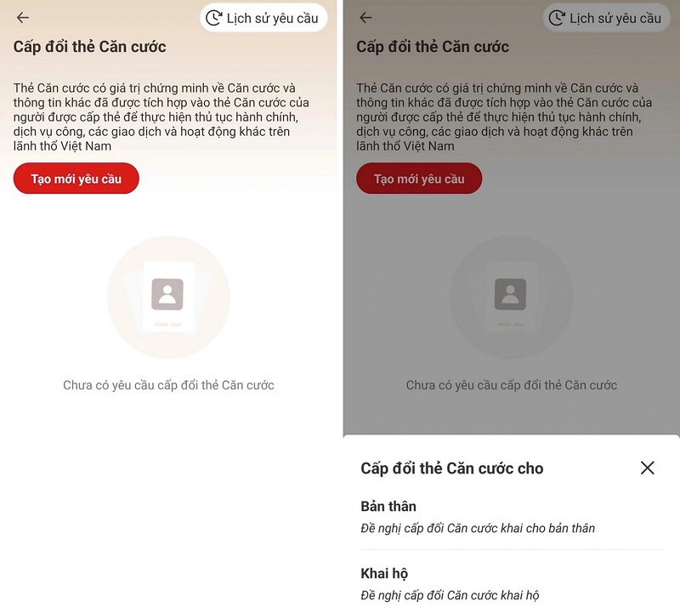Click the darkened Tạo mới yêu cầu button
680x607 pixels.
point(419,179)
